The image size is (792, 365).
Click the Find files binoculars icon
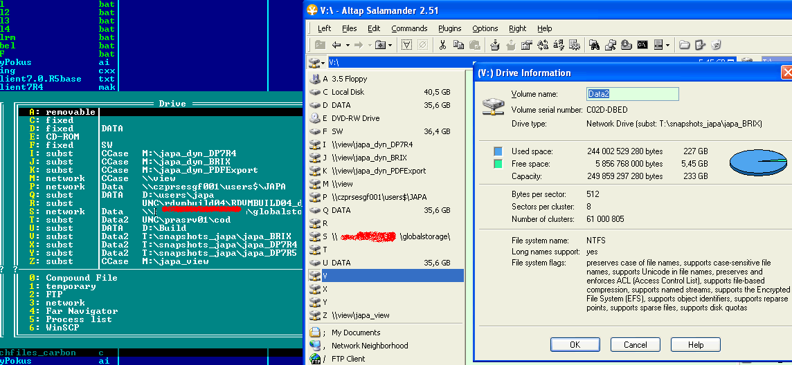595,45
